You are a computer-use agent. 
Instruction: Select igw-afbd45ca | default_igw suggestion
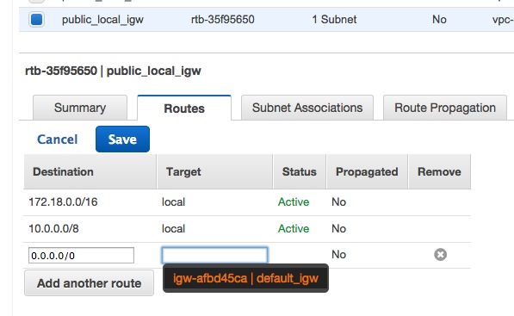pos(245,278)
